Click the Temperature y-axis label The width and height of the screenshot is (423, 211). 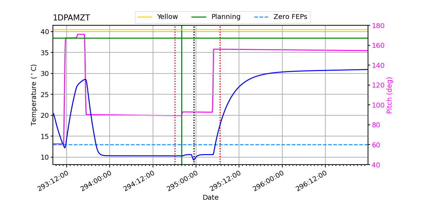pyautogui.click(x=34, y=95)
